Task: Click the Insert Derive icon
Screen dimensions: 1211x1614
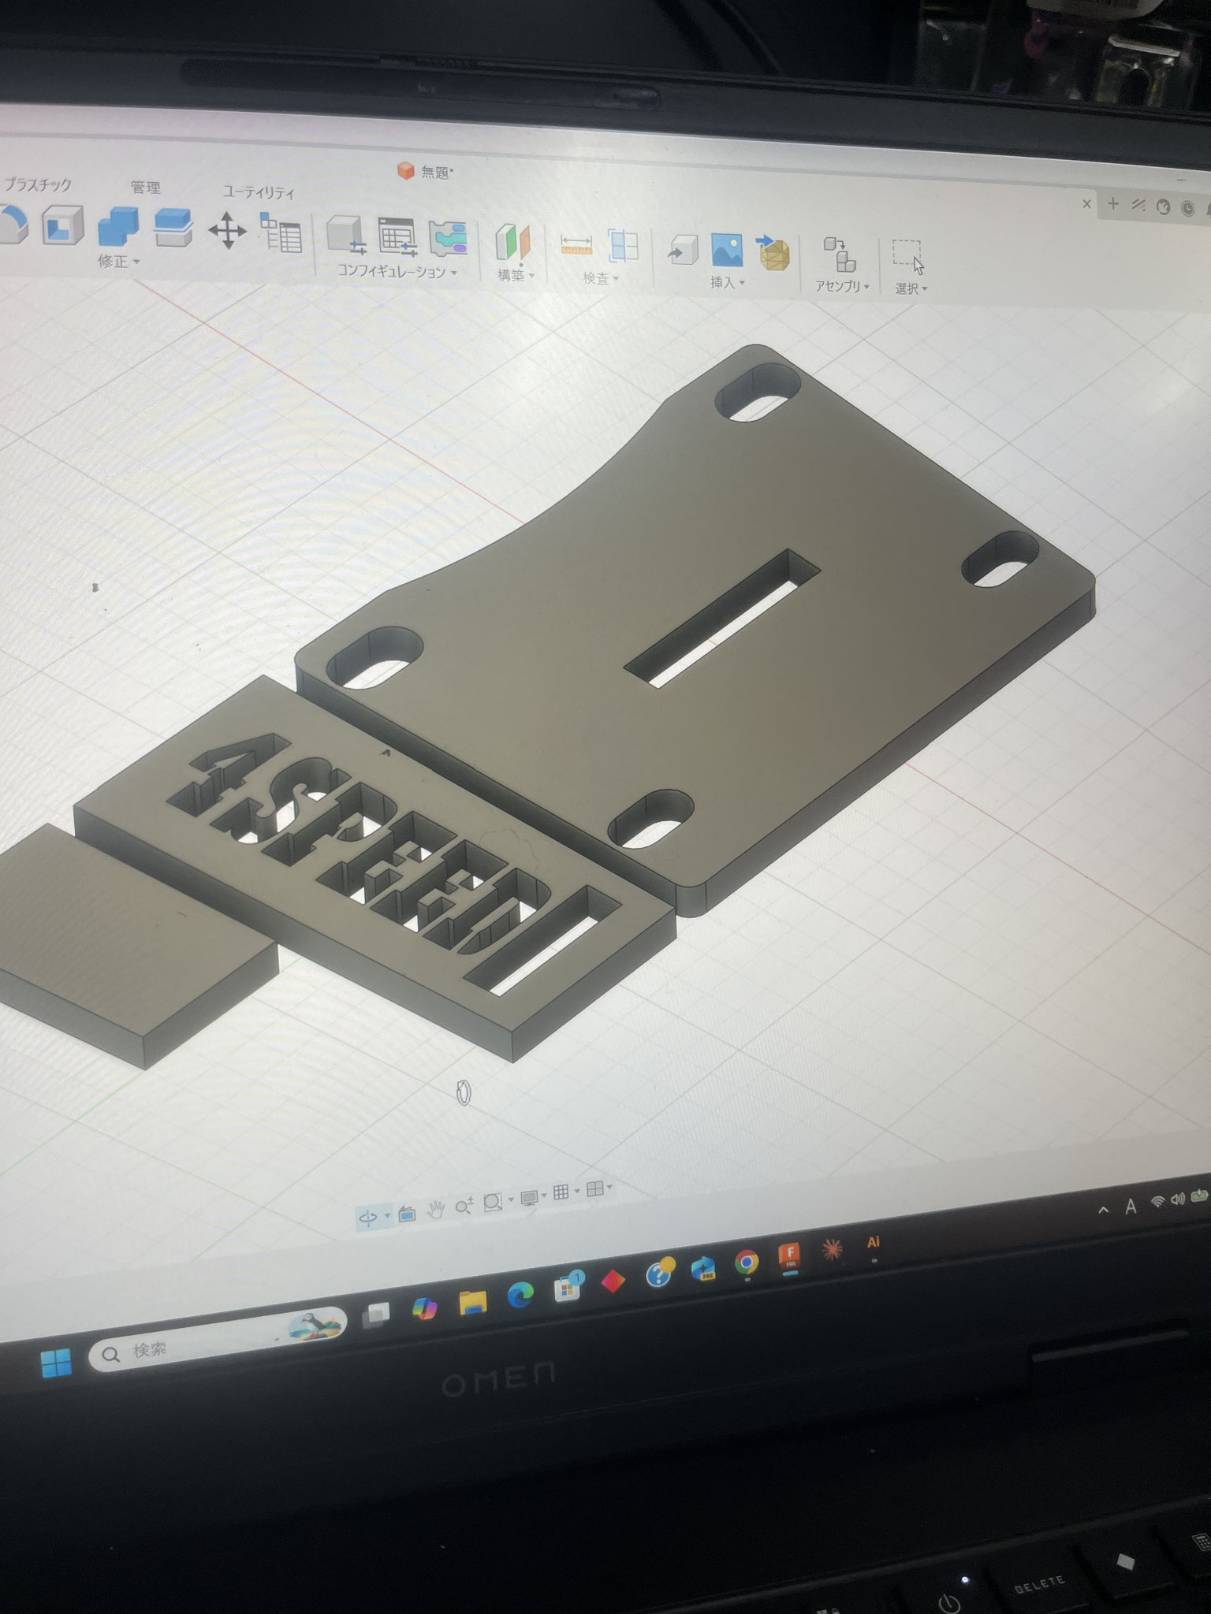Action: pyautogui.click(x=683, y=251)
